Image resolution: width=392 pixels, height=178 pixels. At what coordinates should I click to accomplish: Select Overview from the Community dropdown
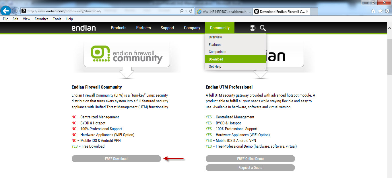[215, 37]
